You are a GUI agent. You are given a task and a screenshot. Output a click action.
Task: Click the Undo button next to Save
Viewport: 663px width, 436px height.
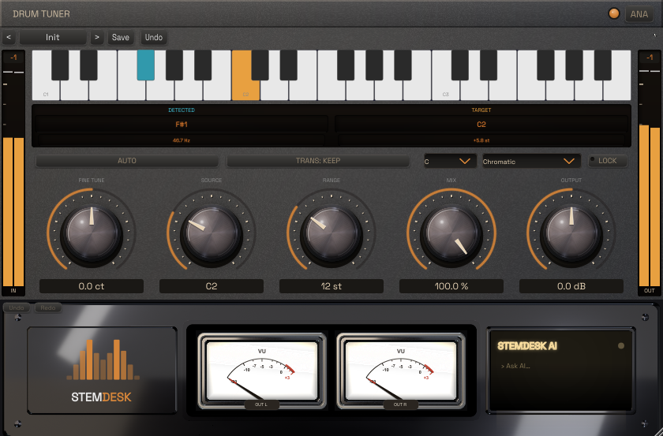click(x=153, y=37)
